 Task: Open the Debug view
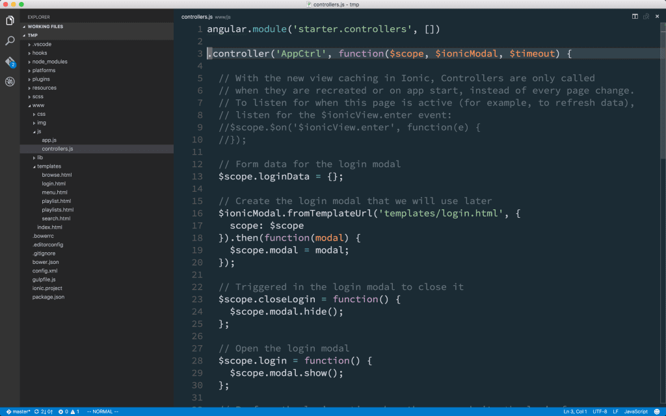click(x=8, y=81)
